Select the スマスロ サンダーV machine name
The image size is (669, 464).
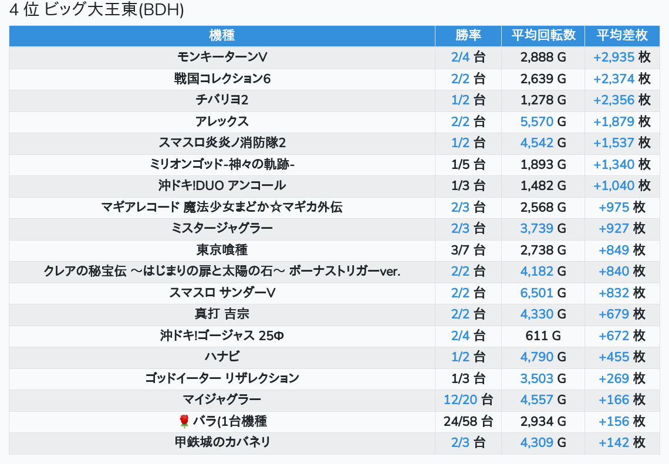(x=222, y=293)
